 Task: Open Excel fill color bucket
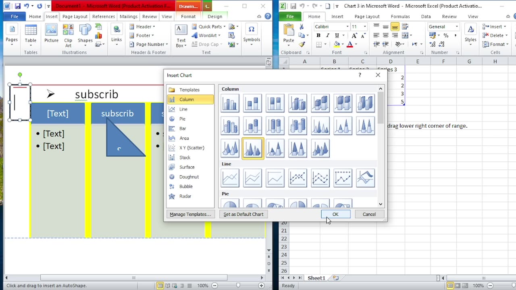coord(337,44)
